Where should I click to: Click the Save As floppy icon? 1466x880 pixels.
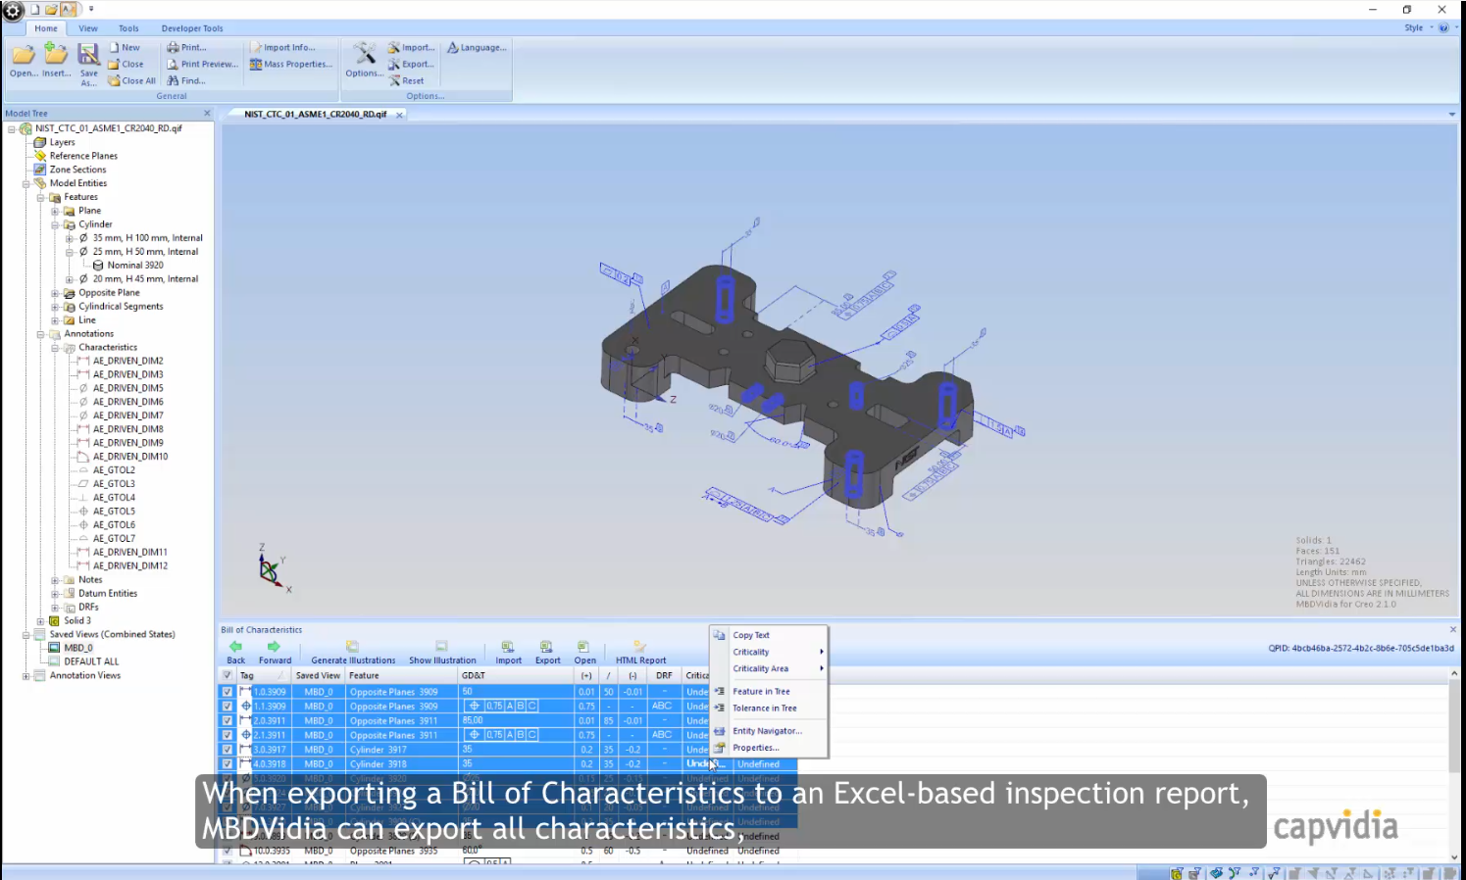point(88,55)
